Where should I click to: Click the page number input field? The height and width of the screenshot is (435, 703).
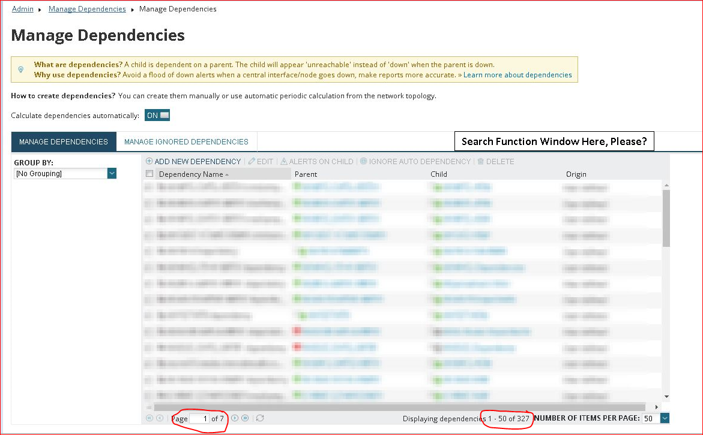(x=199, y=418)
